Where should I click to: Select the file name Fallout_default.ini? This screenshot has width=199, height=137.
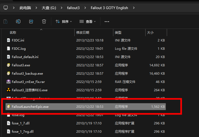25,57
